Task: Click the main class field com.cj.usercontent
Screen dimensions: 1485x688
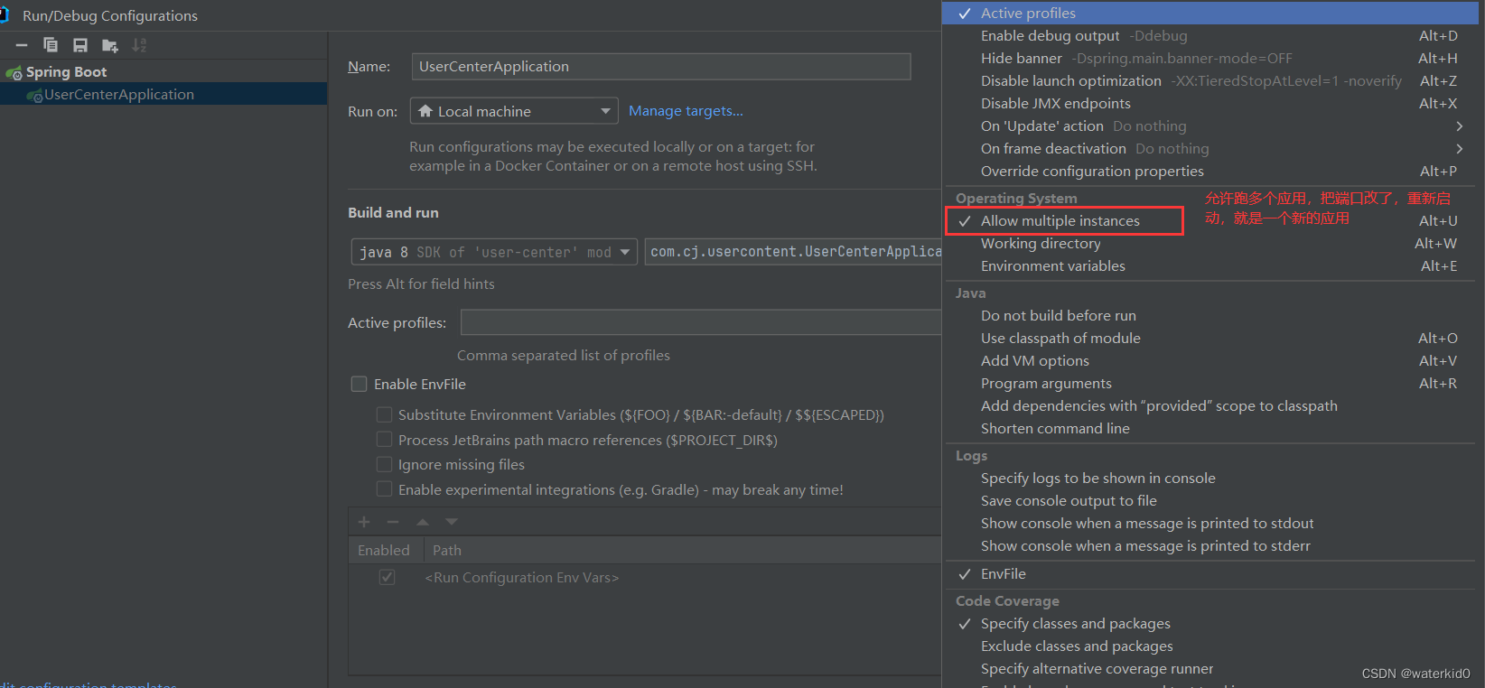Action: tap(793, 252)
